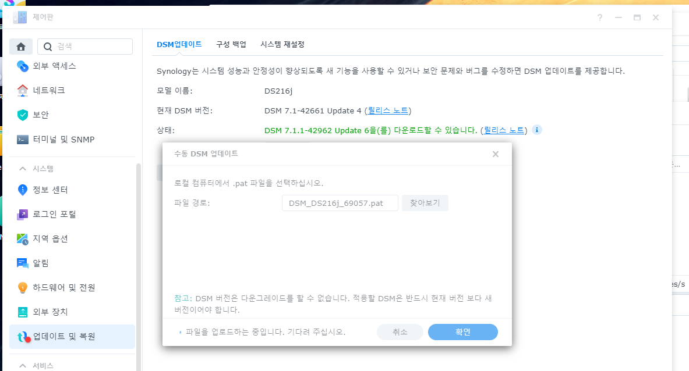Switch to 시스템 재설정 tab
The height and width of the screenshot is (371, 689).
click(x=282, y=44)
